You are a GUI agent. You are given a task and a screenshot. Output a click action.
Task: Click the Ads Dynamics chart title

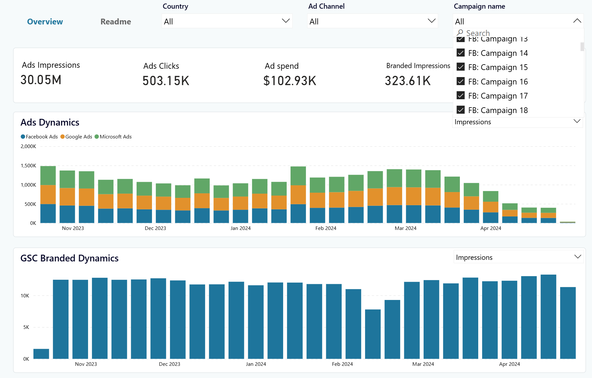pyautogui.click(x=50, y=122)
